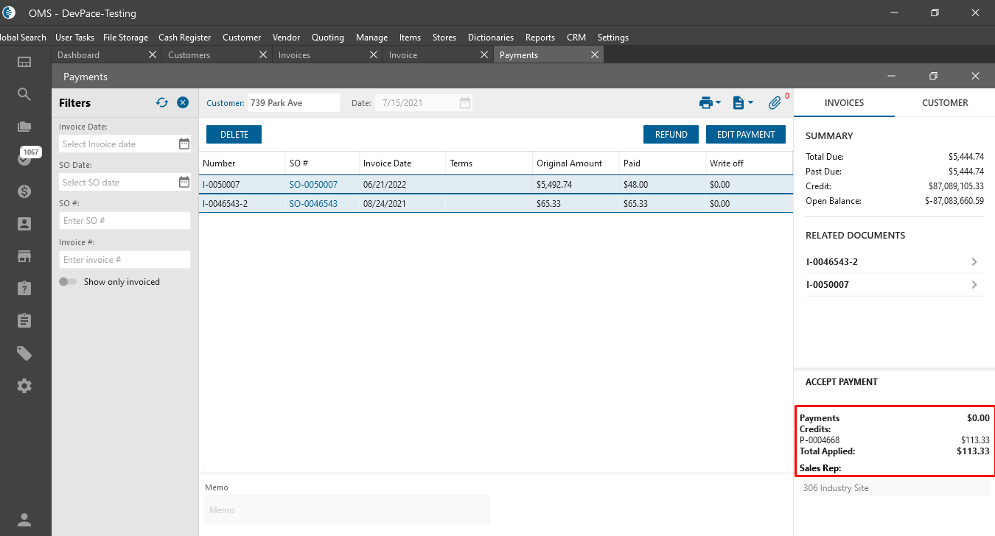Click the REFUND button

pyautogui.click(x=671, y=135)
